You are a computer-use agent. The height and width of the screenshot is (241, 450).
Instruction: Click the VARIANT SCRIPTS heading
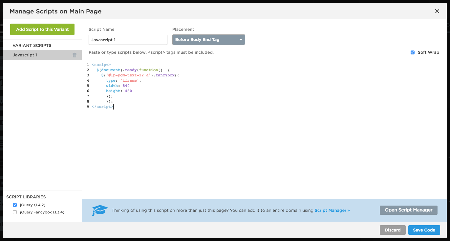point(32,46)
